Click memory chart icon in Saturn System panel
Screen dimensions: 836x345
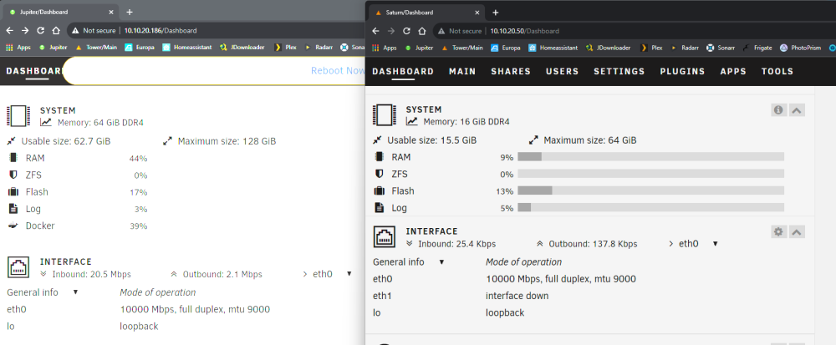pyautogui.click(x=411, y=121)
